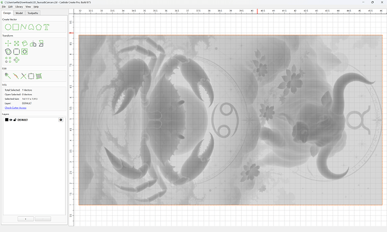Click the Cancer zodiac symbol in artwork
This screenshot has width=387, height=232.
coord(225,120)
